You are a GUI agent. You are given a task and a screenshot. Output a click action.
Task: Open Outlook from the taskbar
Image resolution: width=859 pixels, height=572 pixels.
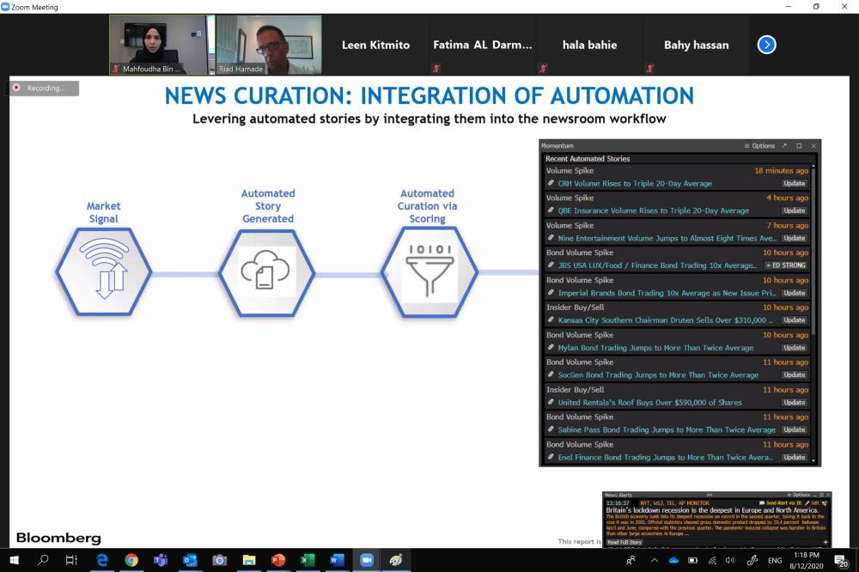coord(190,560)
